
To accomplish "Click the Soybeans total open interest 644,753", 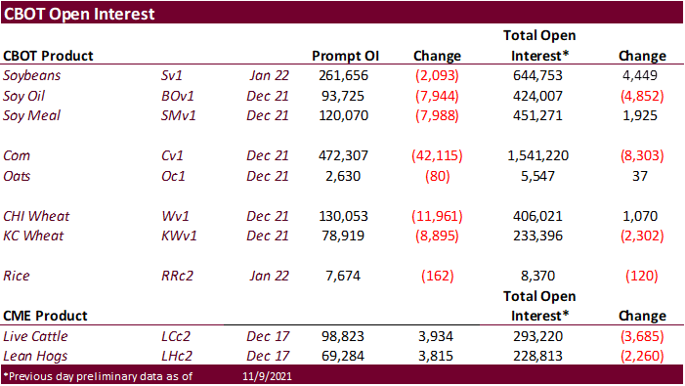I will [537, 75].
